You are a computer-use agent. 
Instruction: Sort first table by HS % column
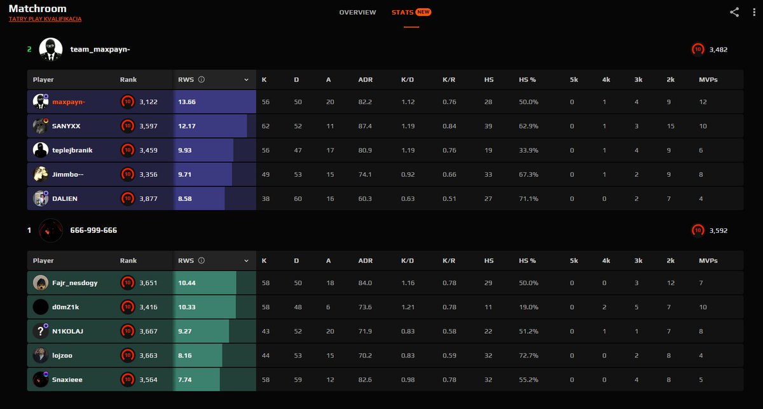(527, 80)
